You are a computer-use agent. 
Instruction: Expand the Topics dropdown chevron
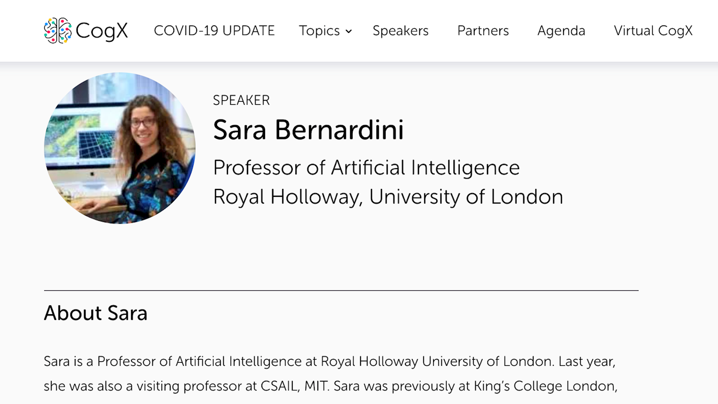point(349,32)
